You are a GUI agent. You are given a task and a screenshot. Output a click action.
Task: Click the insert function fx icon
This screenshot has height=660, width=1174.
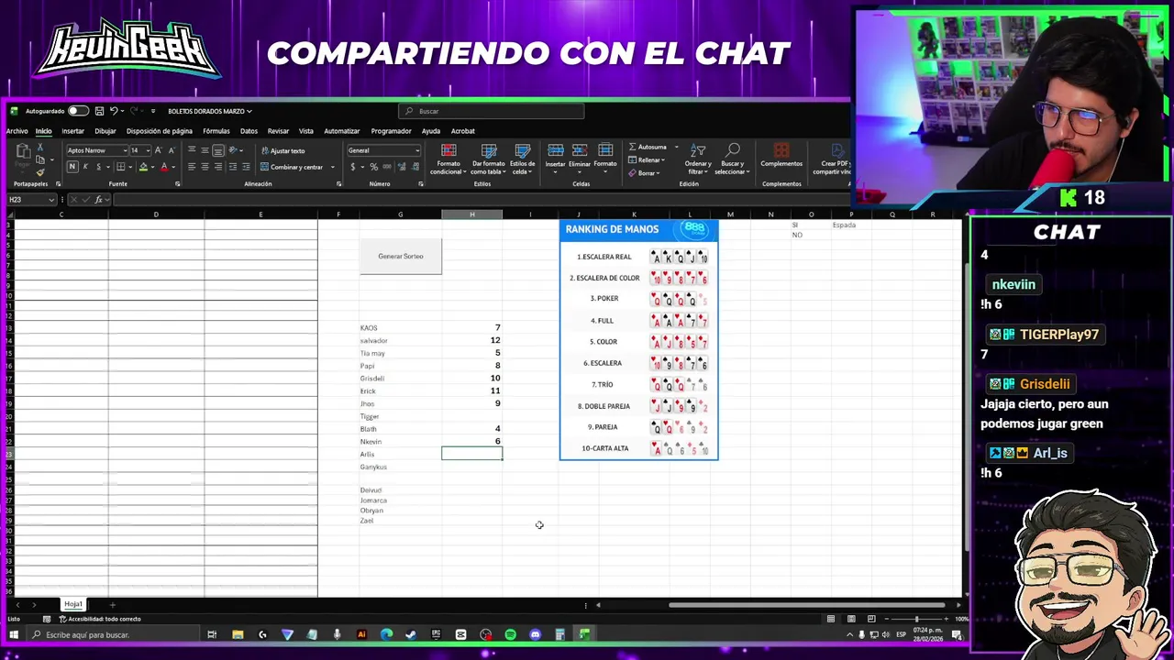pos(98,200)
